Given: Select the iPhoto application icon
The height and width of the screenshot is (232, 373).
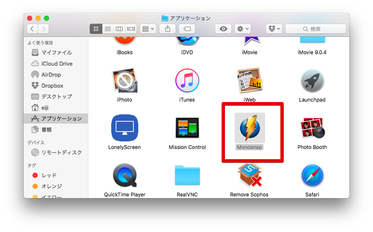Looking at the screenshot, I should point(124,81).
